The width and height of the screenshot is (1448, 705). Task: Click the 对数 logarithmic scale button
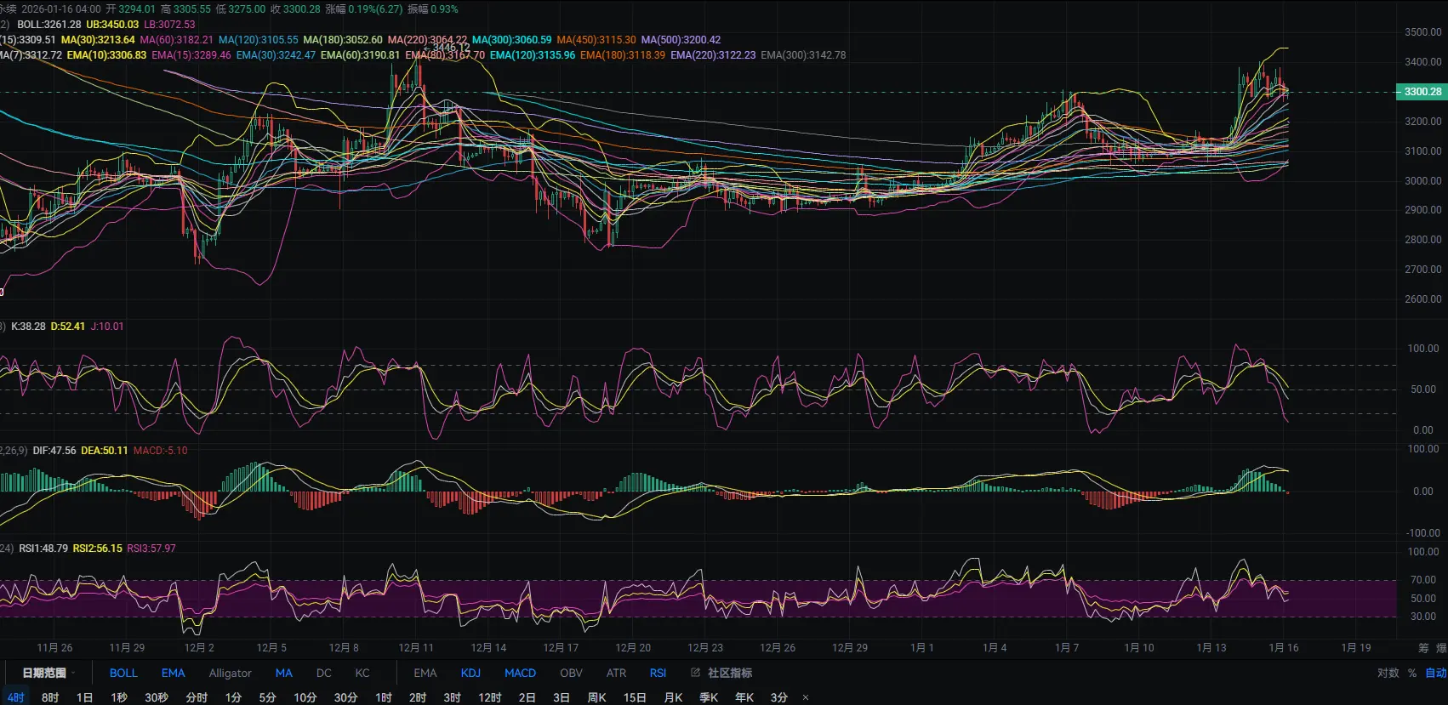[1388, 673]
